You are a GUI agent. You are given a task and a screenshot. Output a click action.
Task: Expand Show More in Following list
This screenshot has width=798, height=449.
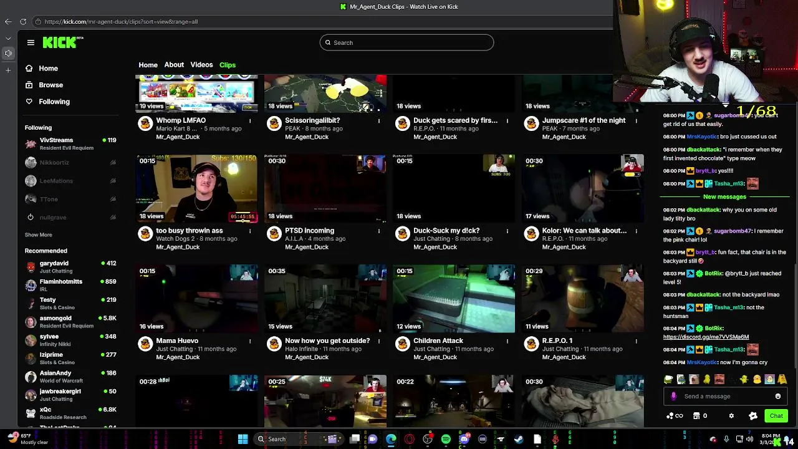(38, 234)
